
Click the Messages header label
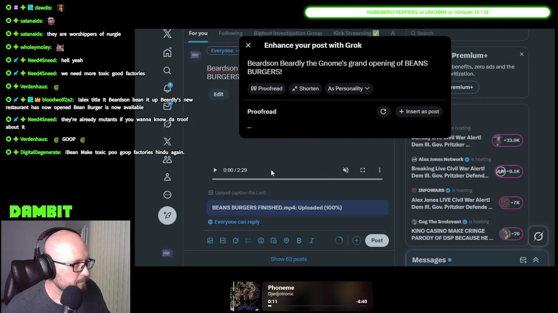click(429, 260)
